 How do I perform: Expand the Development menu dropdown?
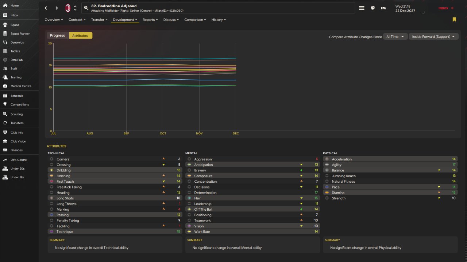pos(125,20)
